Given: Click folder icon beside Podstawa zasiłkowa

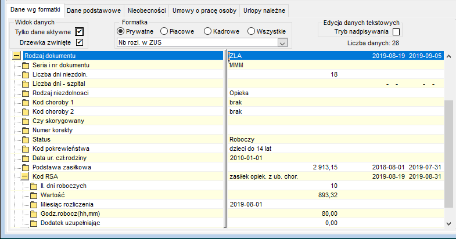Looking at the screenshot, I should click(x=26, y=168).
